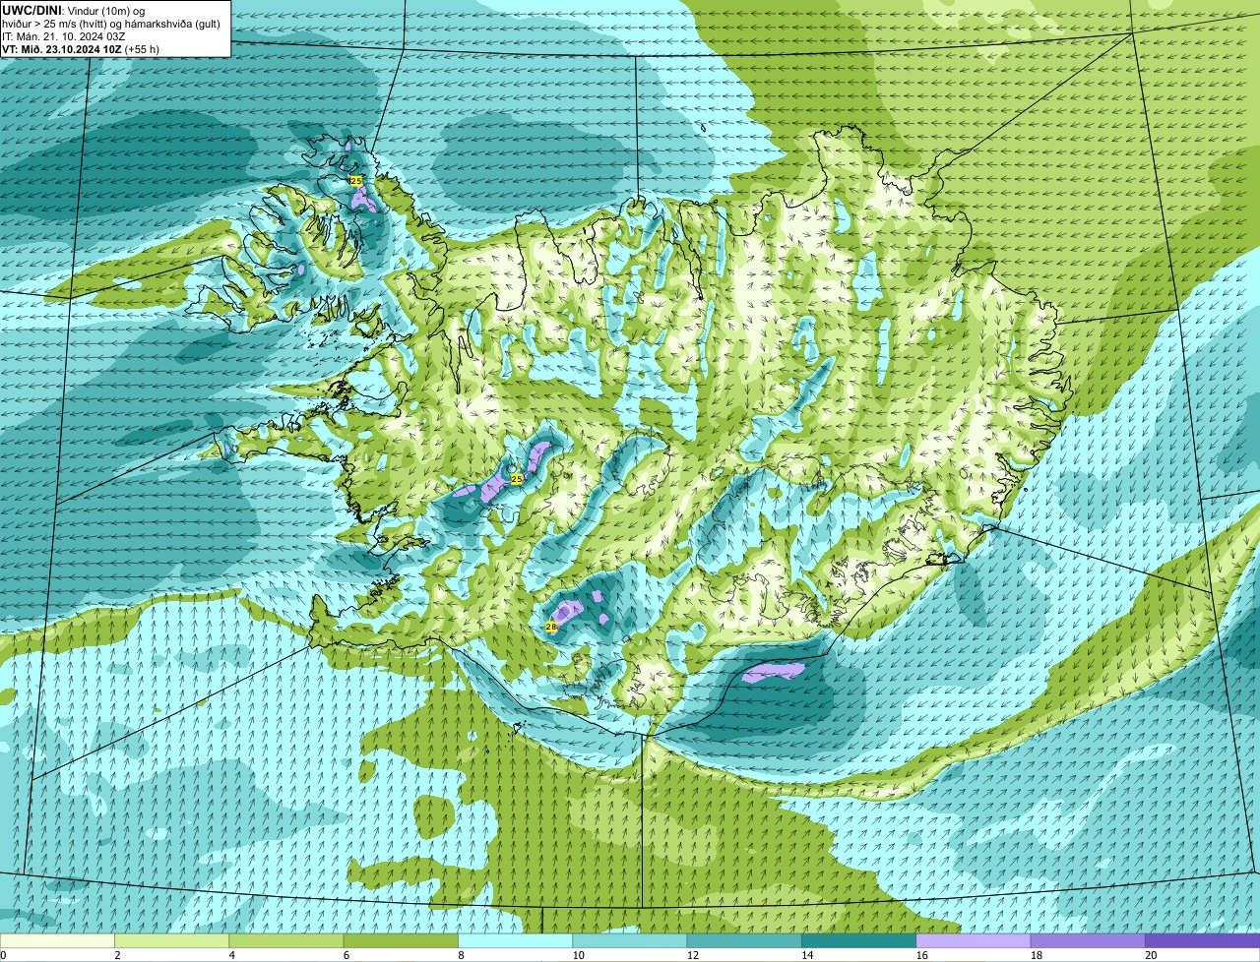
Task: Click the 'UWC/DINI' title text
Action: pos(31,10)
